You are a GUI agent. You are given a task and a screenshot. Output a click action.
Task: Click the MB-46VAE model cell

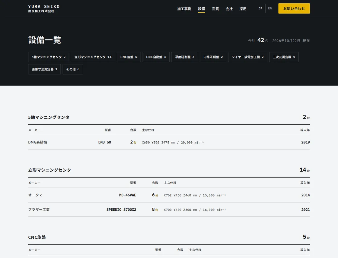point(128,195)
